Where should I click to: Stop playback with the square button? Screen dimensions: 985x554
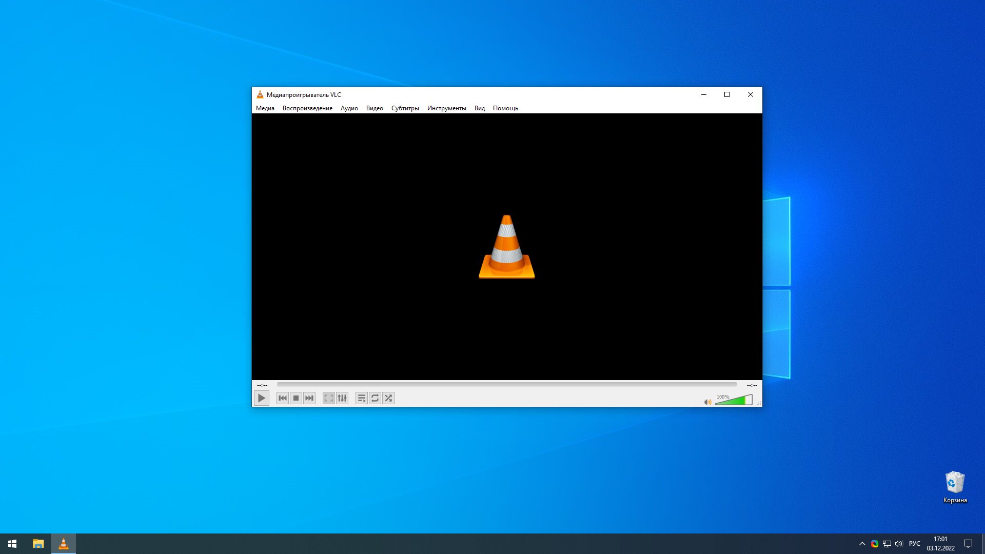(x=296, y=398)
